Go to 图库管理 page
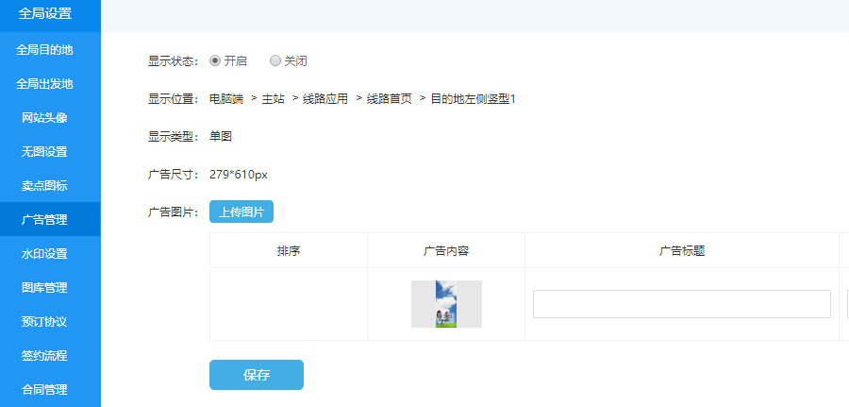 tap(44, 288)
